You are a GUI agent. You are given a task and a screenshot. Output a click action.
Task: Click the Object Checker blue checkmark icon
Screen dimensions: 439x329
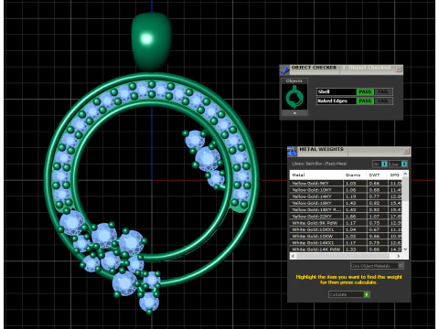point(284,69)
